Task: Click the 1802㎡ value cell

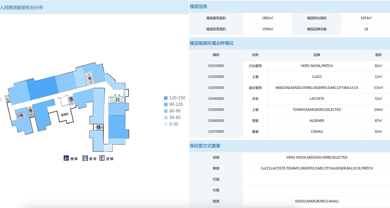Action: click(x=267, y=18)
